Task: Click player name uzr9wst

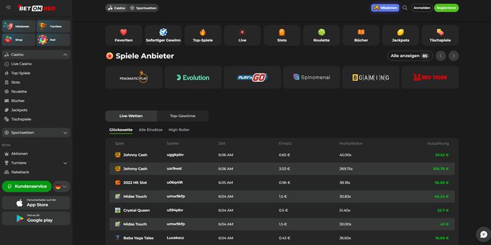Action: pyautogui.click(x=174, y=169)
